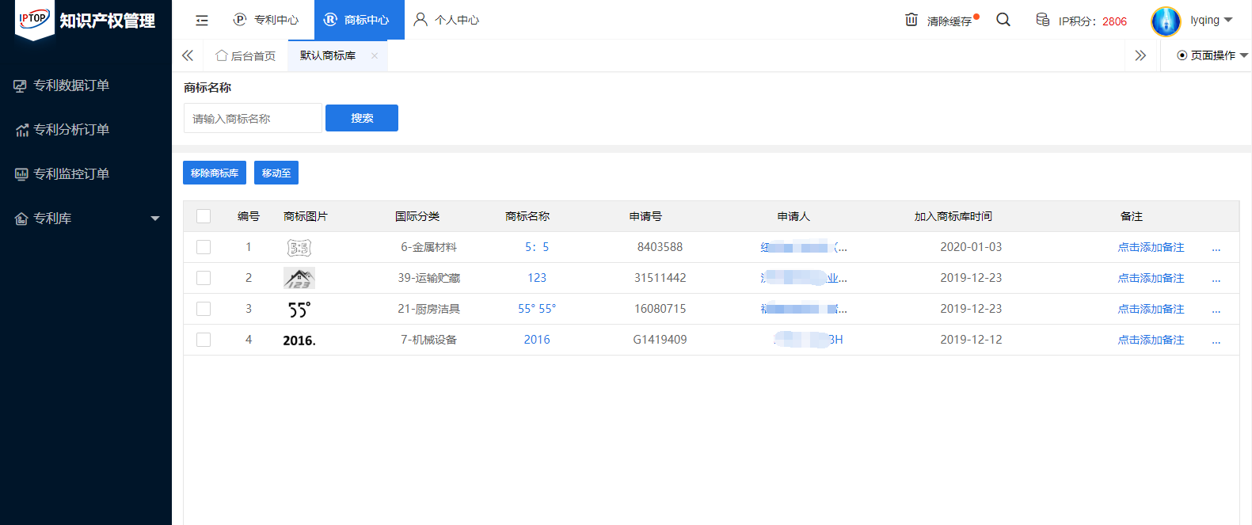Open search via the magnifier icon
The height and width of the screenshot is (525, 1252).
(x=1003, y=20)
